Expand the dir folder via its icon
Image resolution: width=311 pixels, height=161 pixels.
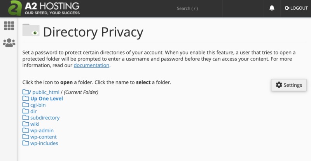coord(26,111)
